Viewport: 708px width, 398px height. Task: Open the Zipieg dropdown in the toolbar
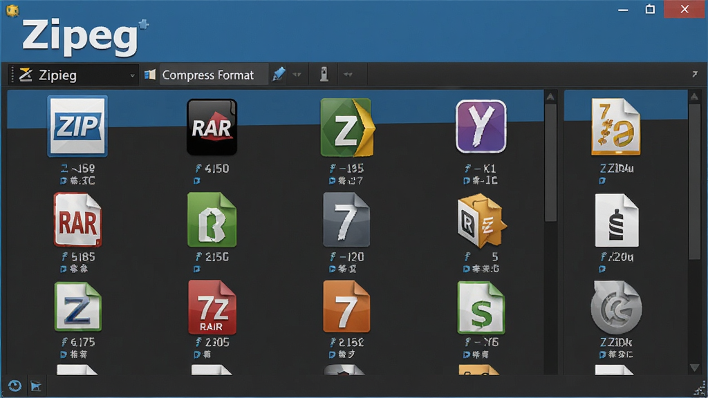coord(73,75)
